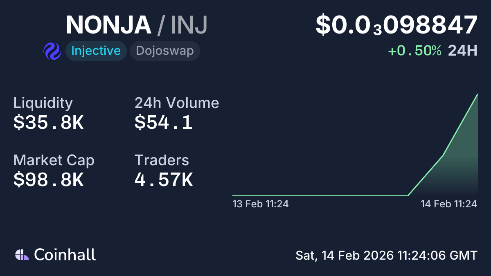Click the Traders label
Viewport: 491px width, 276px height.
point(162,160)
